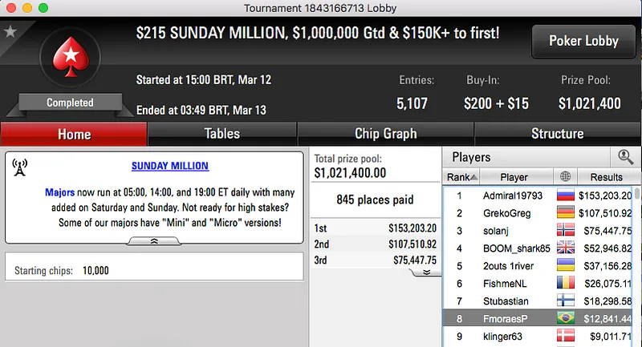Open the Chip Graph tab
Image resolution: width=642 pixels, height=347 pixels.
tap(385, 134)
